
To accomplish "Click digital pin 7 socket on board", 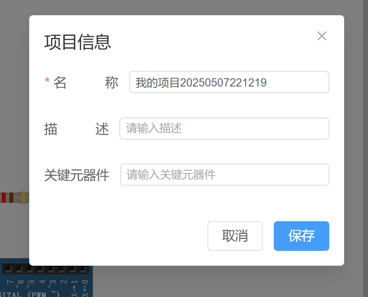I will 9,269.
